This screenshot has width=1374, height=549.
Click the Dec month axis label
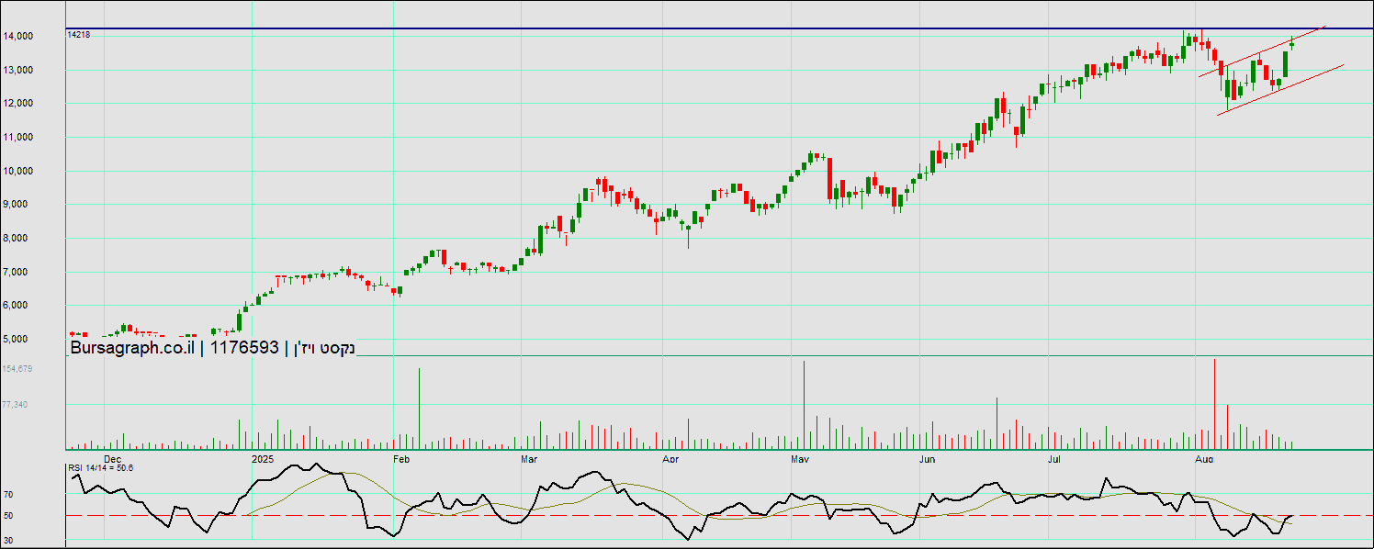click(112, 458)
